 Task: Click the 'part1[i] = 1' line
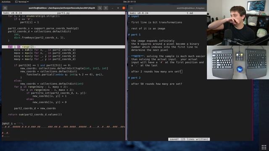pos(29,22)
